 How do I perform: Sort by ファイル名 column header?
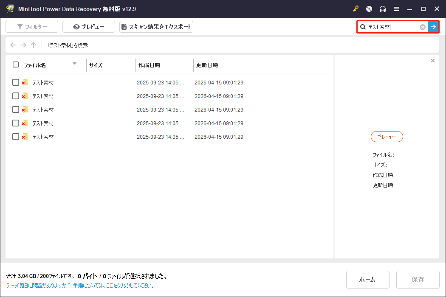point(35,65)
